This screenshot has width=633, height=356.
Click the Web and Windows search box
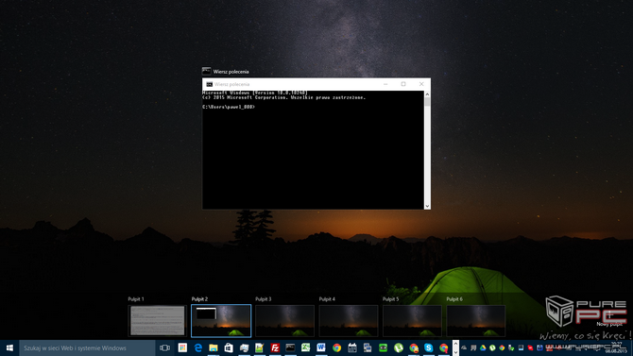pyautogui.click(x=87, y=348)
